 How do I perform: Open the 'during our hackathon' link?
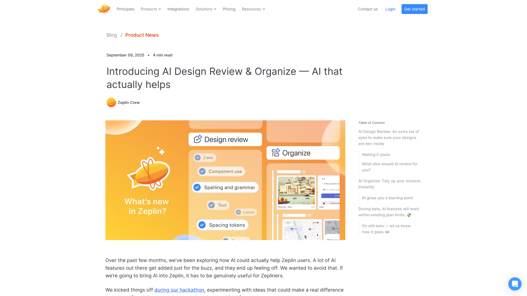(x=179, y=290)
